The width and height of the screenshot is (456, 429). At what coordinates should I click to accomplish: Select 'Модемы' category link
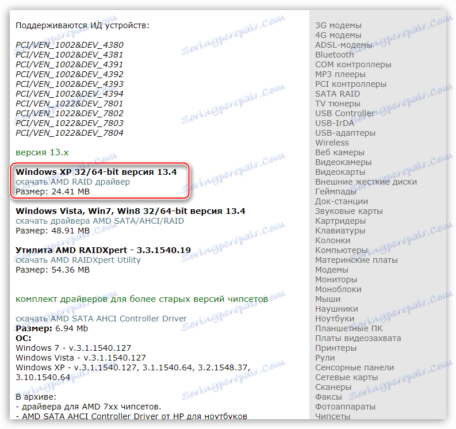[x=332, y=270]
